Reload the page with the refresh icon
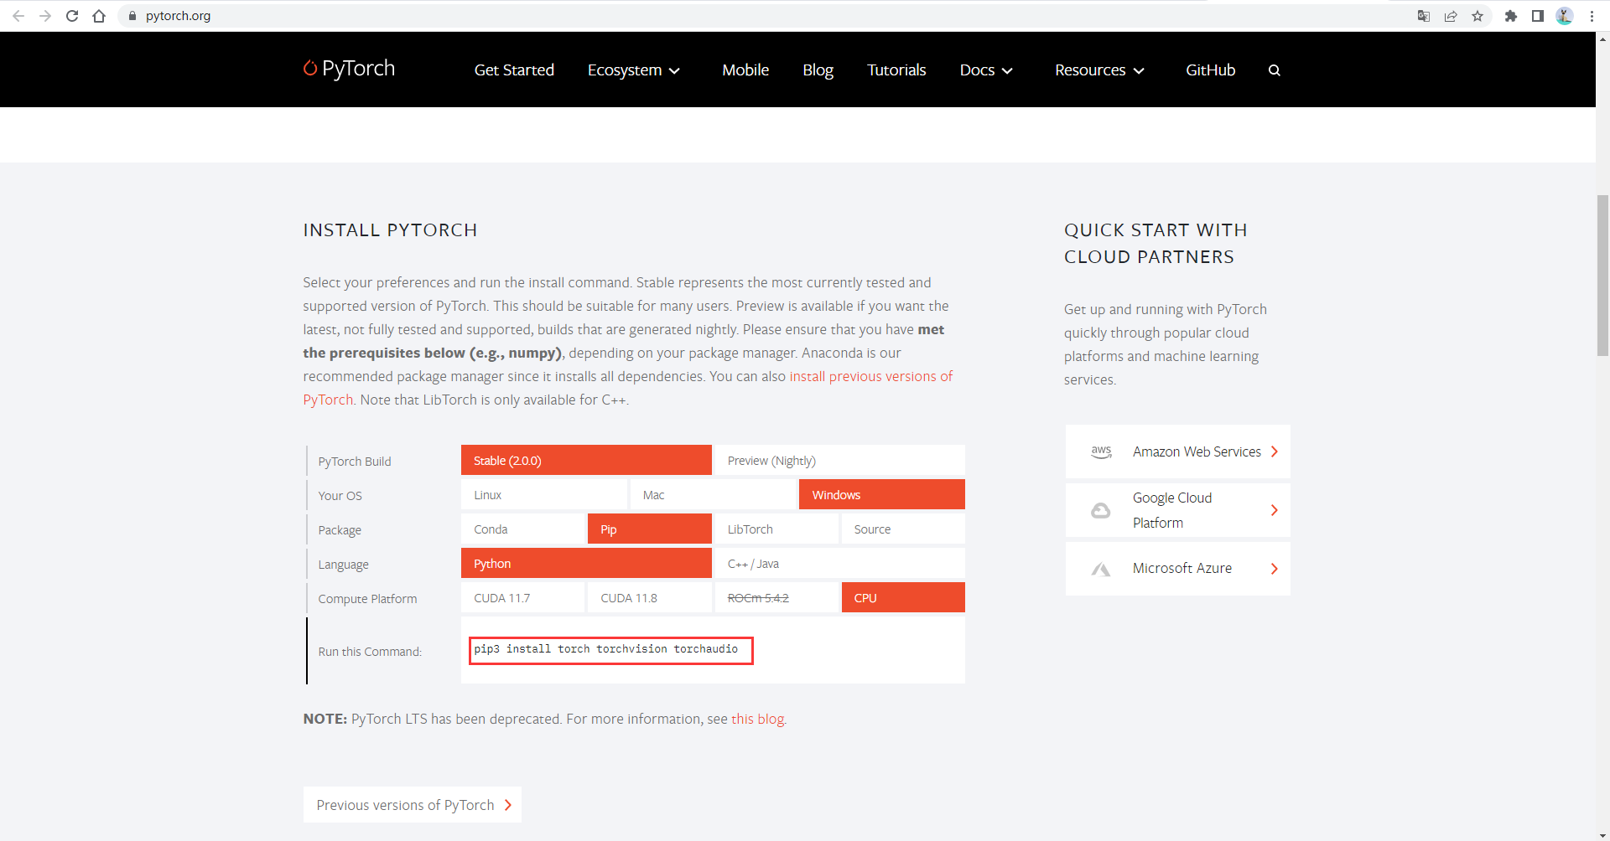1610x841 pixels. point(72,16)
